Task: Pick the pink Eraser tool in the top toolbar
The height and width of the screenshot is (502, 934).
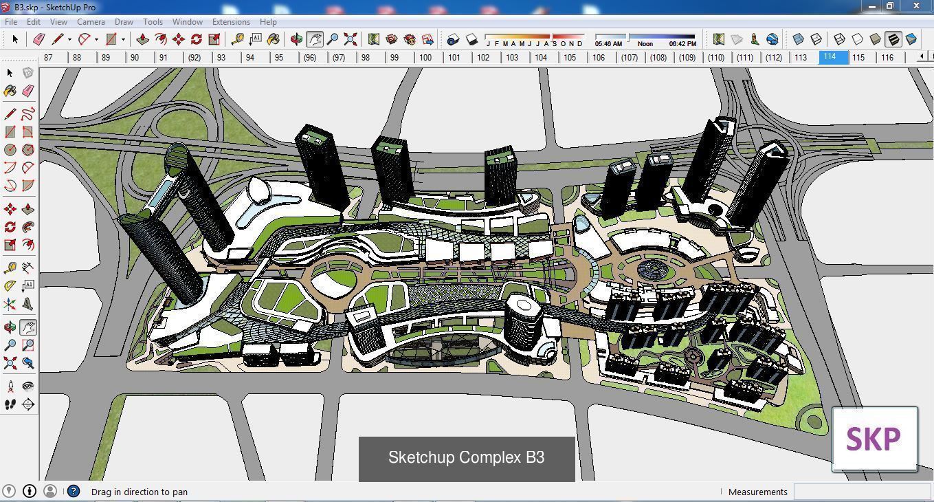Action: point(38,39)
